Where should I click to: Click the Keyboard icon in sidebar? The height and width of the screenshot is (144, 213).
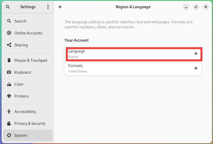(9, 72)
